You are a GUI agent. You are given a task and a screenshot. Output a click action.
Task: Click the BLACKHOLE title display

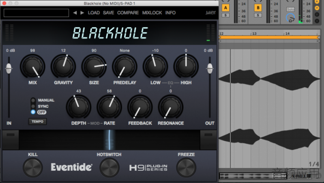coord(110,33)
